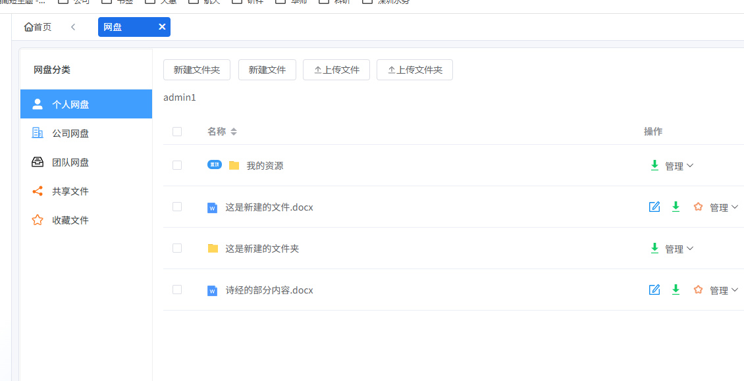Click the 置顶 badge on 我的资源
The width and height of the screenshot is (744, 381).
[215, 165]
